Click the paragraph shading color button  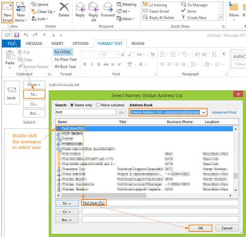(207, 64)
